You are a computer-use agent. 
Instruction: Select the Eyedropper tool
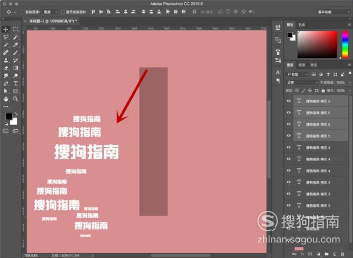pyautogui.click(x=16, y=45)
